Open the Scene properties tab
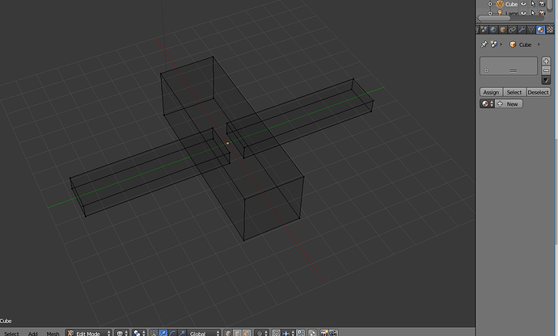 pos(484,30)
